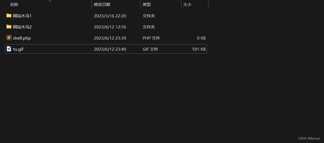Click the 2023/6/12 12:56 modified date
This screenshot has height=143, width=324.
point(110,27)
